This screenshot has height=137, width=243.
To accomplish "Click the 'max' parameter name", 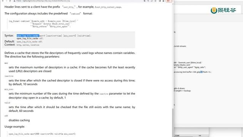I will point(6,63).
